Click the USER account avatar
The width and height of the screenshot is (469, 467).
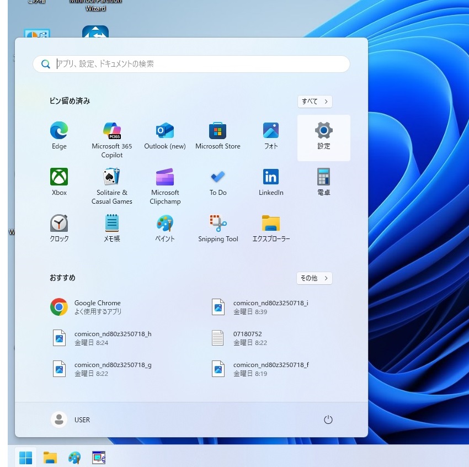pyautogui.click(x=59, y=420)
